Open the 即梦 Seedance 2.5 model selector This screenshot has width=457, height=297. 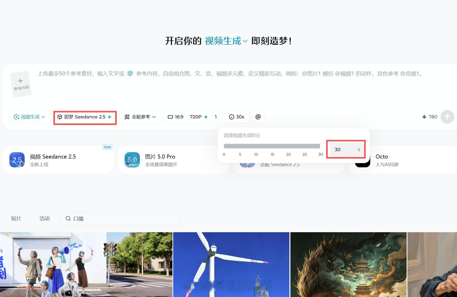pyautogui.click(x=85, y=117)
